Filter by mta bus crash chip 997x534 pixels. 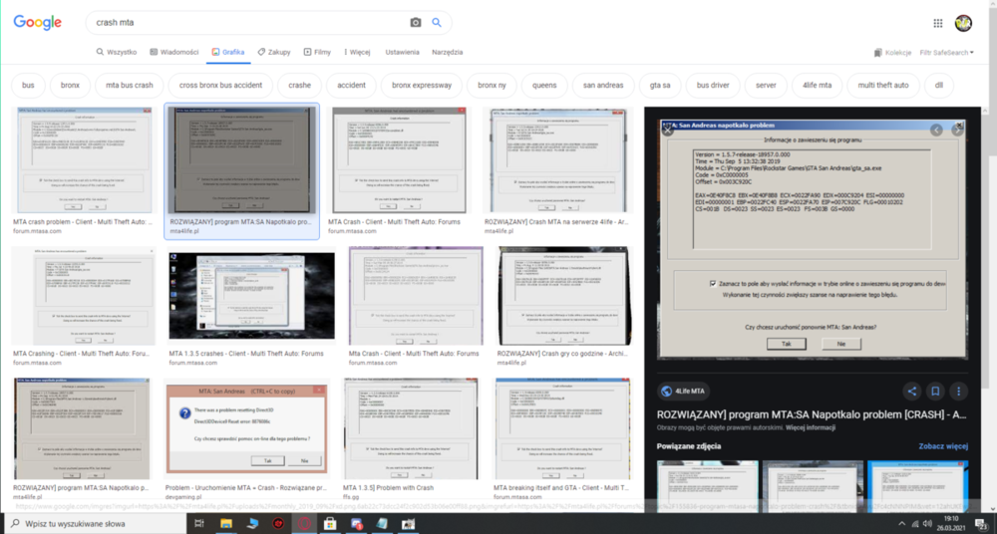[129, 86]
